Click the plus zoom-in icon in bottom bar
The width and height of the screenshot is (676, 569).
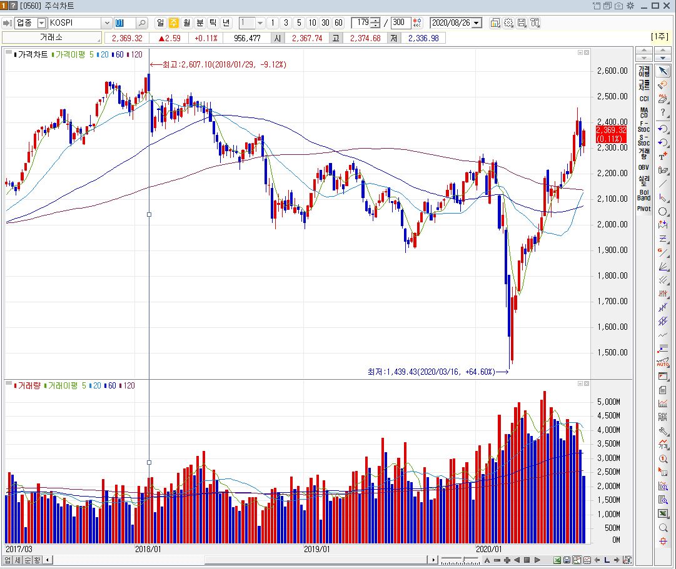[507, 560]
